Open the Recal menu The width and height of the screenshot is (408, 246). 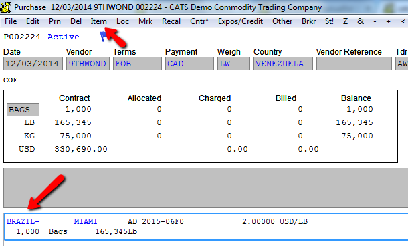[x=171, y=21]
